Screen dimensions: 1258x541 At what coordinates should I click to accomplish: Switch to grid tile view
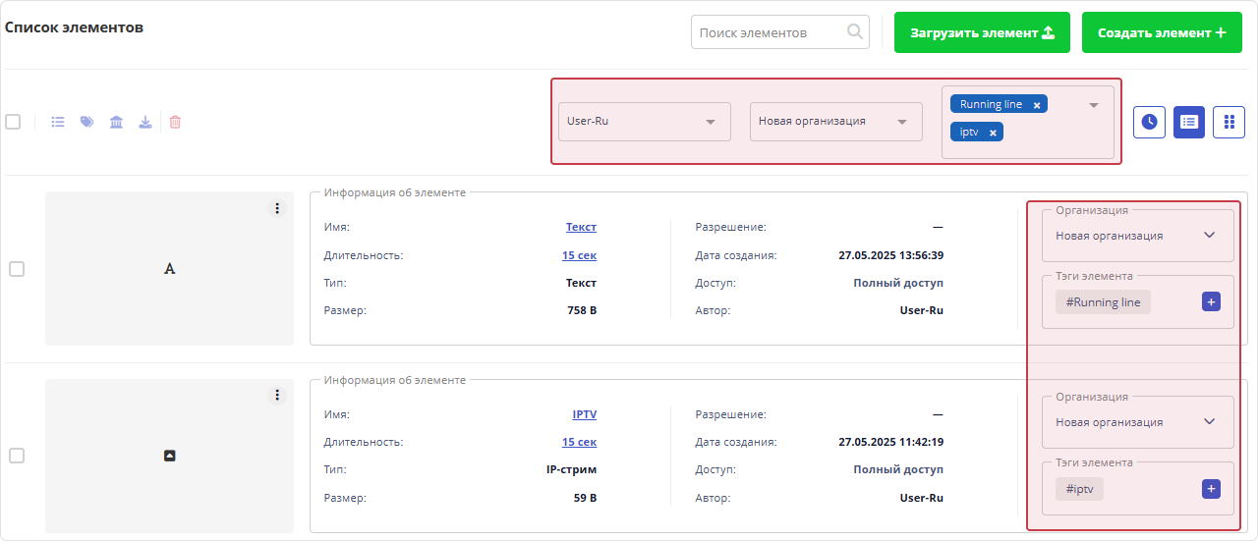[1229, 122]
